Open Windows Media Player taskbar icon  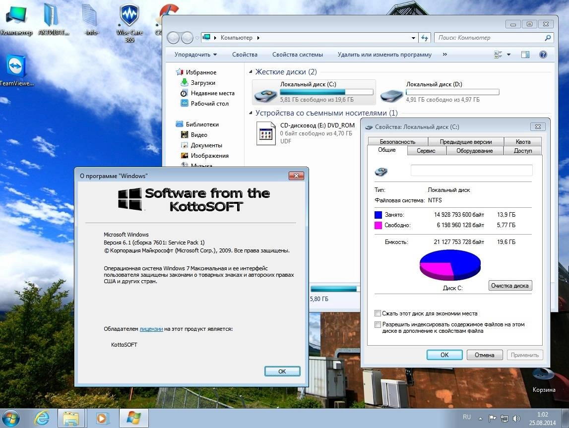[102, 419]
